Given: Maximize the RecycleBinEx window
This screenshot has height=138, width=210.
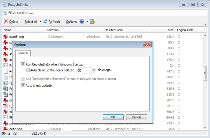Looking at the screenshot, I should coord(193,5).
